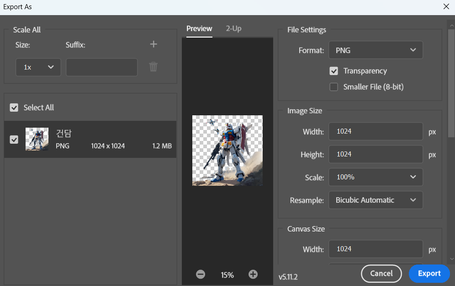This screenshot has width=455, height=286.
Task: Close the Export As dialog
Action: coord(446,6)
